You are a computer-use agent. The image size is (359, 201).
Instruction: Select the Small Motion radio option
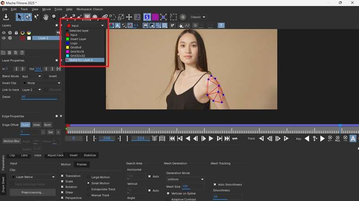88,183
